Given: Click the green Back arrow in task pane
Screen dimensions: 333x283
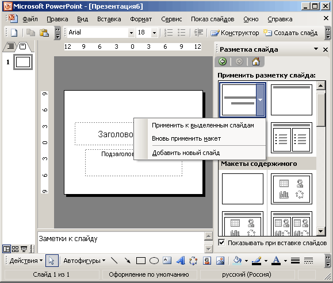Looking at the screenshot, I should [x=223, y=61].
